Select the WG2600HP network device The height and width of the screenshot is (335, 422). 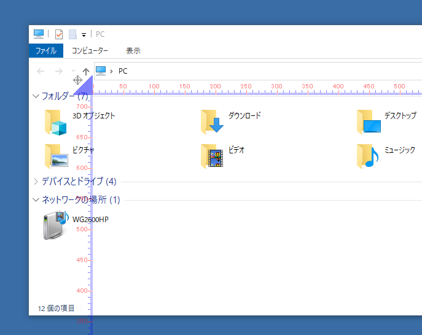[57, 225]
